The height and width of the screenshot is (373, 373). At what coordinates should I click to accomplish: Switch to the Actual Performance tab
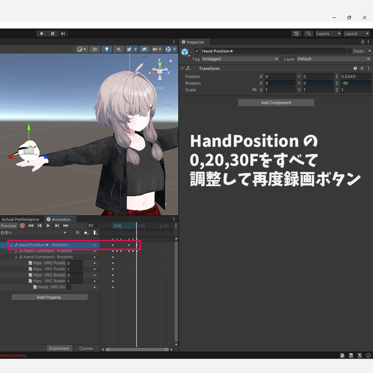20,219
